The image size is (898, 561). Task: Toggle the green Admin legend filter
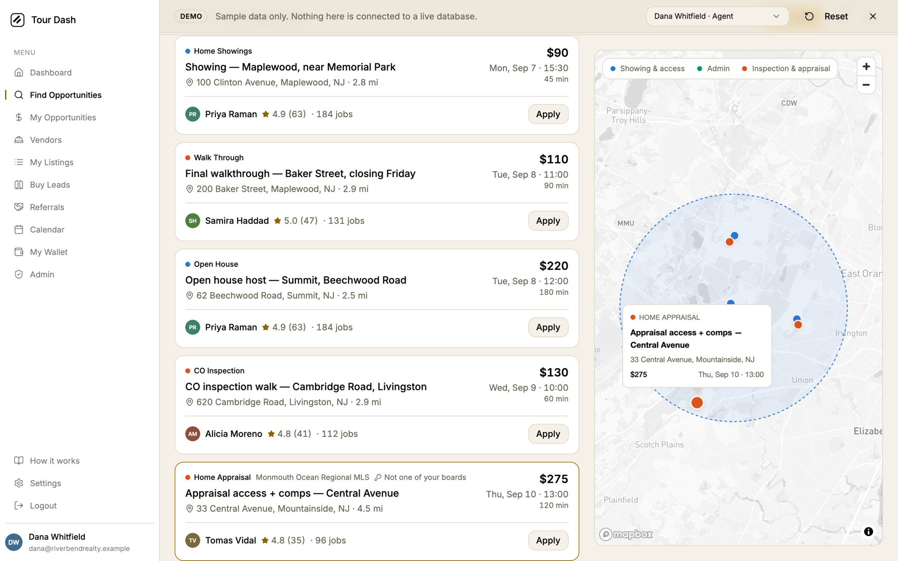click(x=713, y=69)
